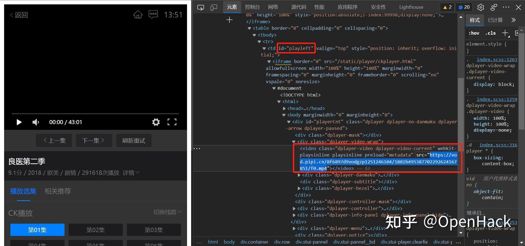Click the video progress bar
Viewport: 525px width, 246px height.
[95, 113]
